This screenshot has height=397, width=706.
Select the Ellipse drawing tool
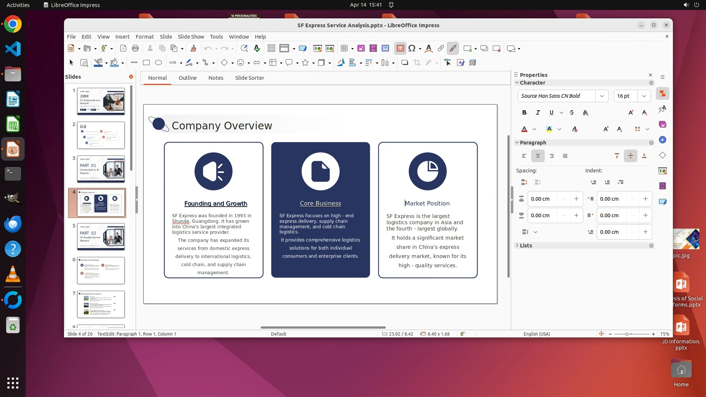(158, 63)
